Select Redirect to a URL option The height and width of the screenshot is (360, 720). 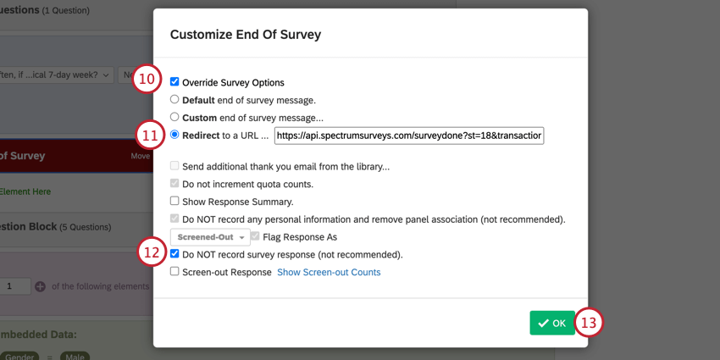tap(174, 135)
